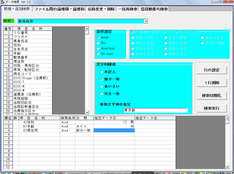The width and height of the screenshot is (234, 174).
Task: Click the 行の設定 button
Action: click(212, 70)
